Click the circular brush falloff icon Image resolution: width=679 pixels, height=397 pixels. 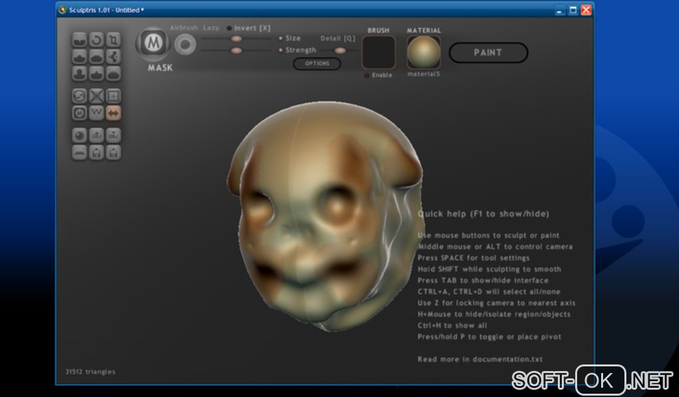(185, 45)
